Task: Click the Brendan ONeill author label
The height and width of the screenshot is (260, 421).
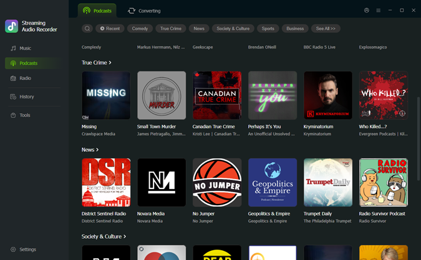Action: coord(262,47)
